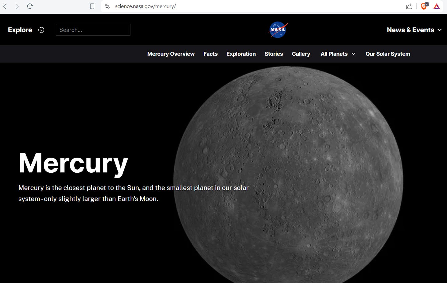447x283 pixels.
Task: Click the NASA meatball logo
Action: (278, 30)
